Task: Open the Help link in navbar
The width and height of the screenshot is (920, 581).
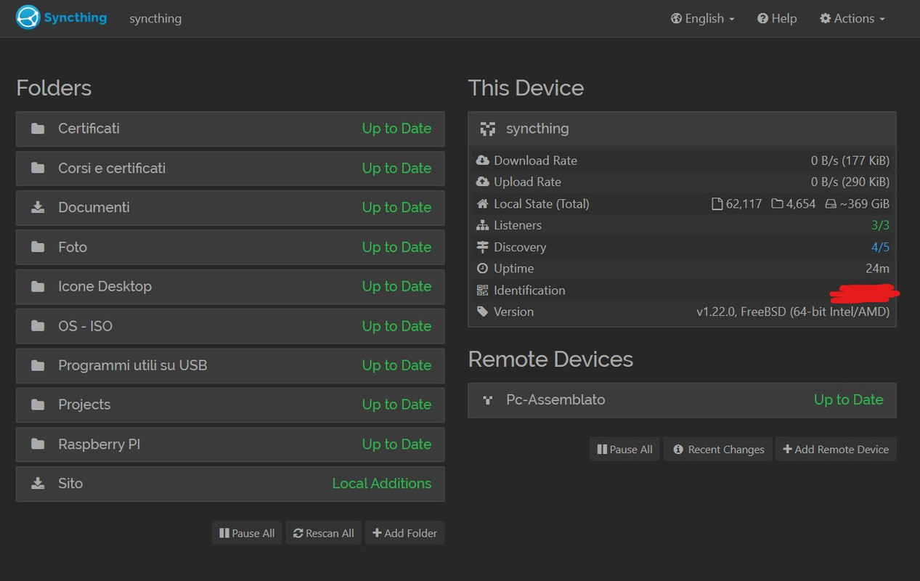Action: (777, 19)
